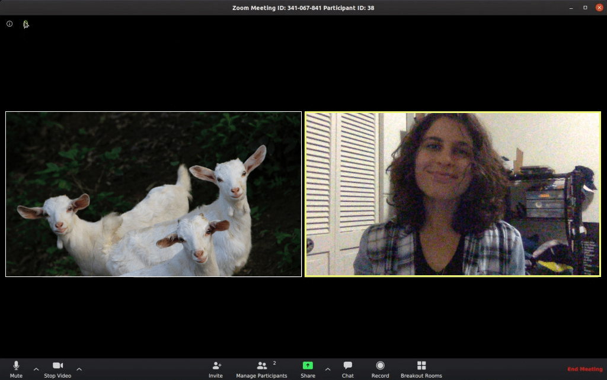Open Manage Participants panel
Image resolution: width=607 pixels, height=380 pixels.
pyautogui.click(x=261, y=368)
